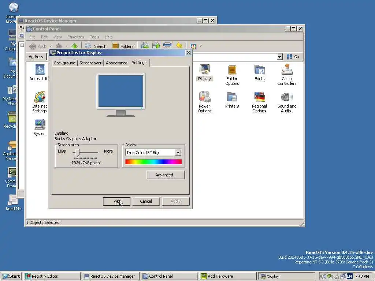Open the Edit menu in Control Panel
This screenshot has height=281, width=375.
click(x=44, y=37)
